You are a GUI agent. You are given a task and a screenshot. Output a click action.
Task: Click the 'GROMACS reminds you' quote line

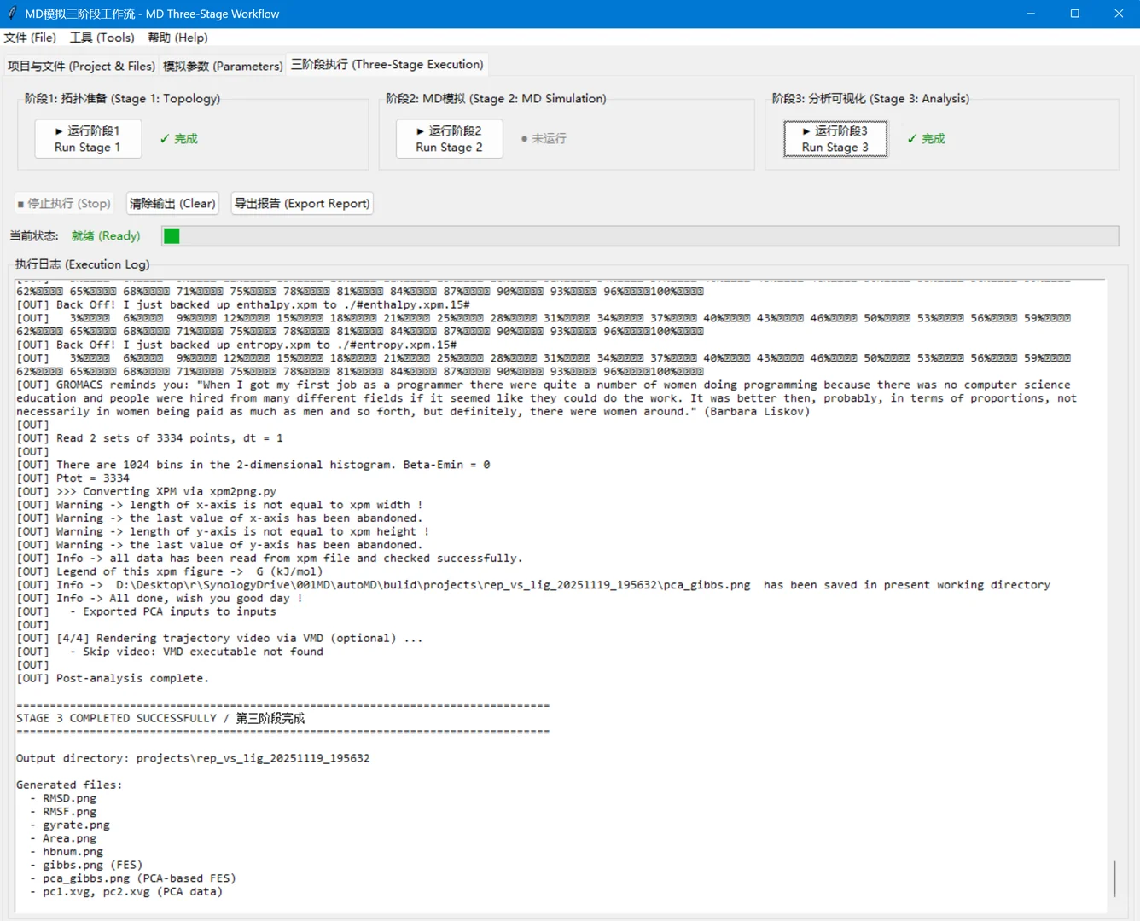pyautogui.click(x=546, y=398)
